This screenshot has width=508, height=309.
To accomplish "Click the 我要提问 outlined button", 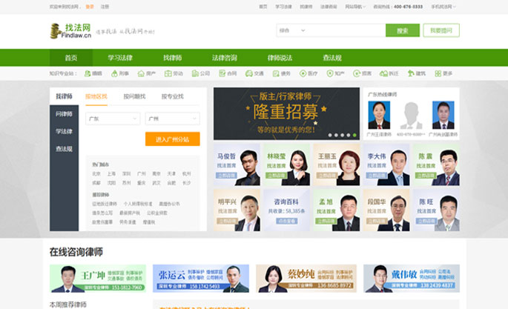I will pyautogui.click(x=441, y=30).
